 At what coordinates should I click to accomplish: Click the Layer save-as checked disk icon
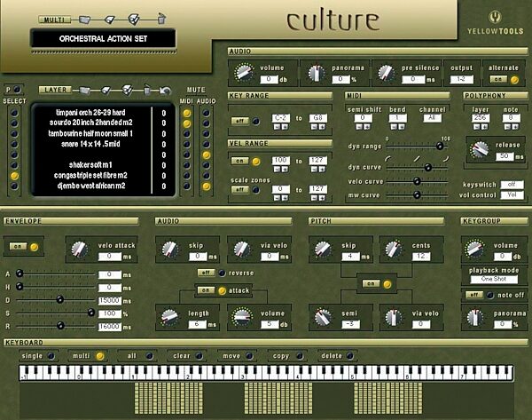pos(127,90)
